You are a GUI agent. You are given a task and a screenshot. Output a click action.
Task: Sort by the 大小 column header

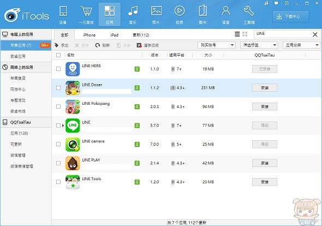point(208,55)
